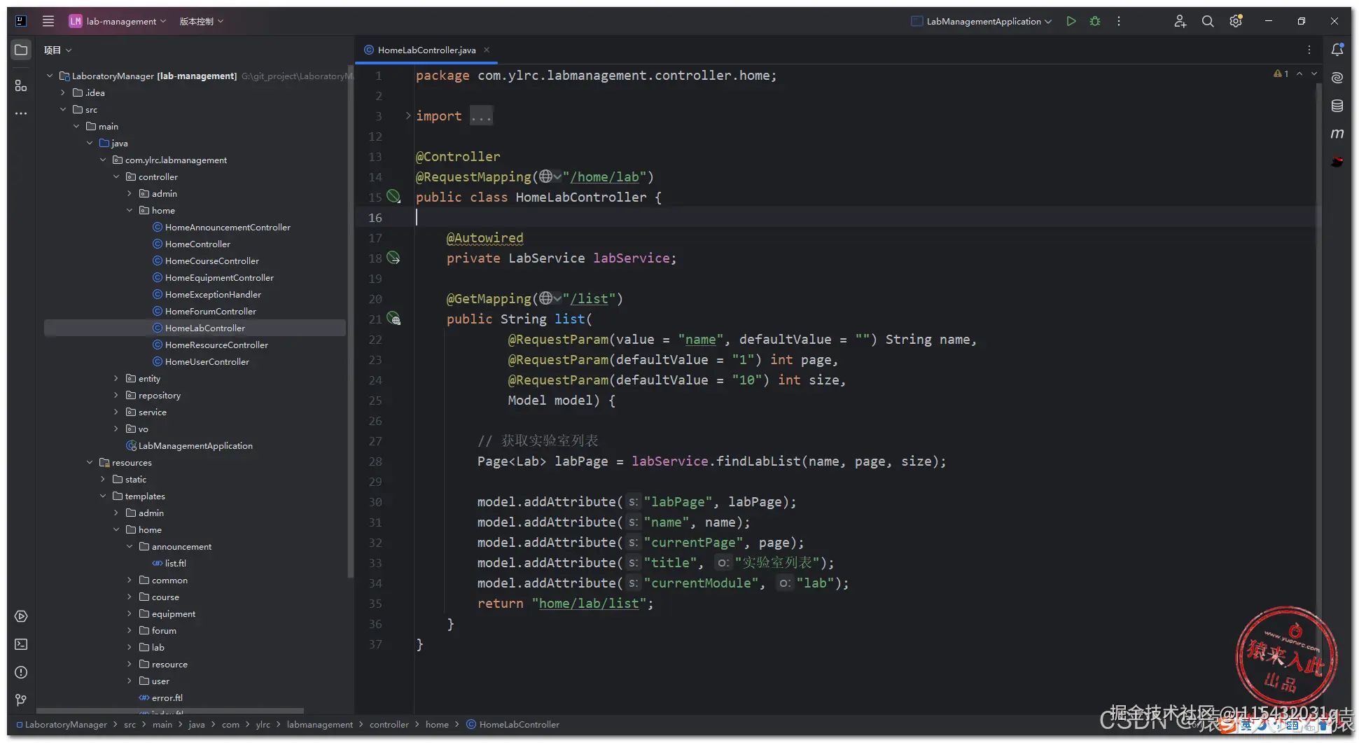1359x743 pixels.
Task: Open the Terminal tool window
Action: [x=21, y=644]
